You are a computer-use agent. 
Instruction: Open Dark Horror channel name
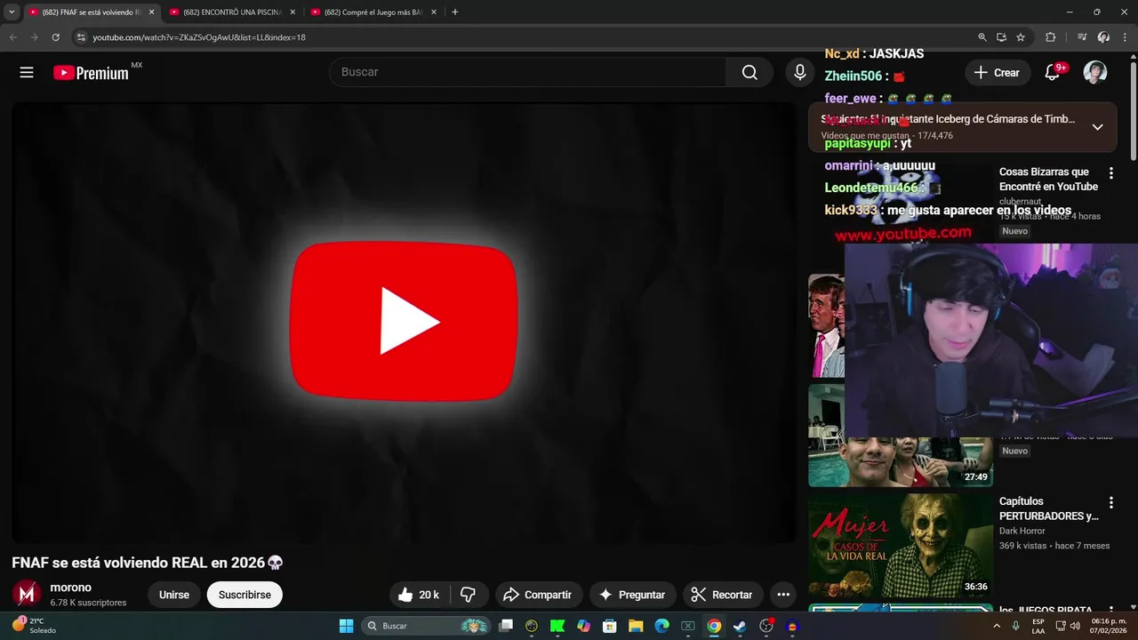click(1022, 531)
